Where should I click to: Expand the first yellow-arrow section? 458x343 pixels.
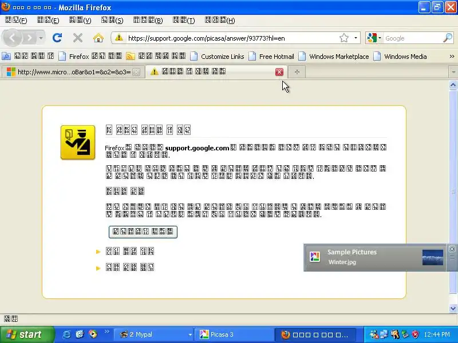click(98, 252)
